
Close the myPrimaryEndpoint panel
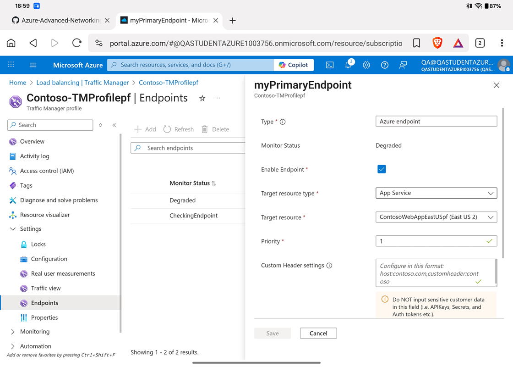(497, 85)
